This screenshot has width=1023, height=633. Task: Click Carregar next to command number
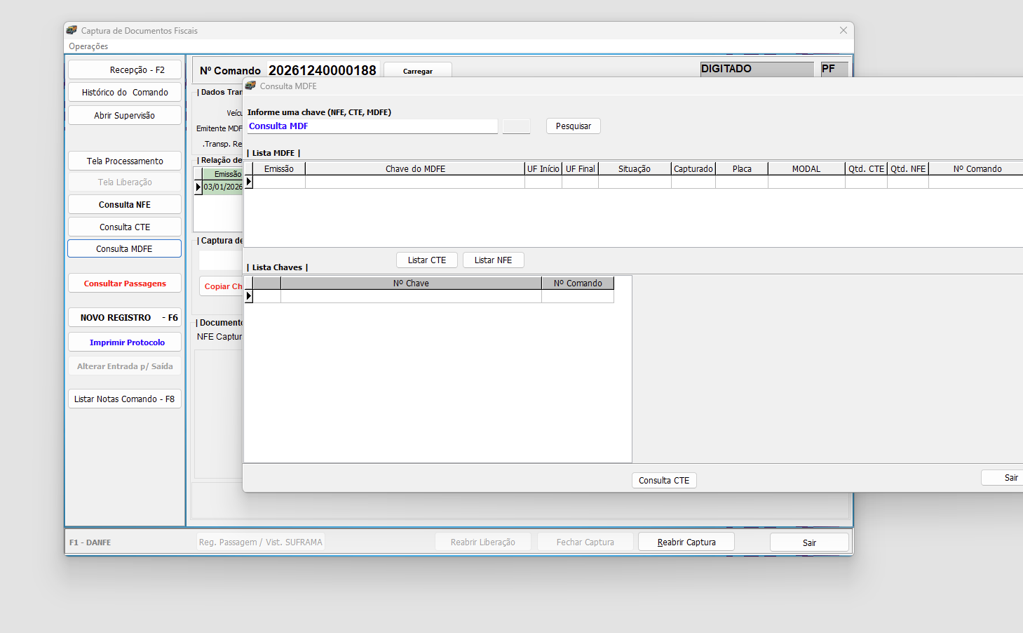[x=417, y=71]
